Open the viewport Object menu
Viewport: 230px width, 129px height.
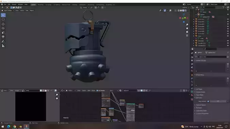[x=32, y=10]
